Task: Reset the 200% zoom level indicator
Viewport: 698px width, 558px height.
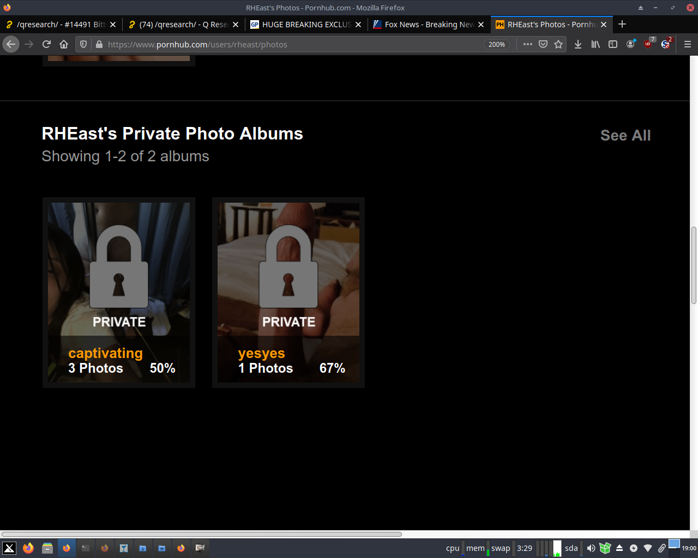Action: pos(496,45)
